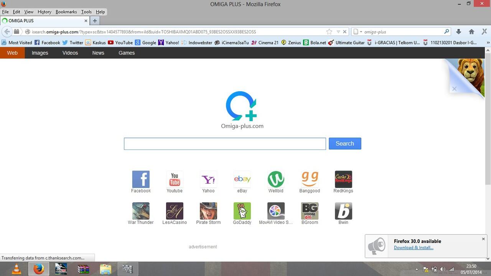Screen dimensions: 491x276
Task: Open the Pirate Storm shortcut icon
Action: pyautogui.click(x=208, y=210)
